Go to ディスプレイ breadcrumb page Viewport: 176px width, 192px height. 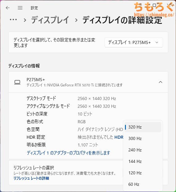click(x=50, y=20)
